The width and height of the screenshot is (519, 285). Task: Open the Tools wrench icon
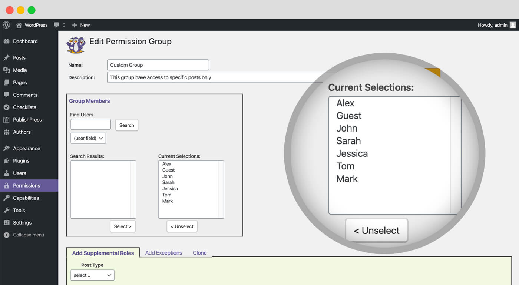(6, 210)
